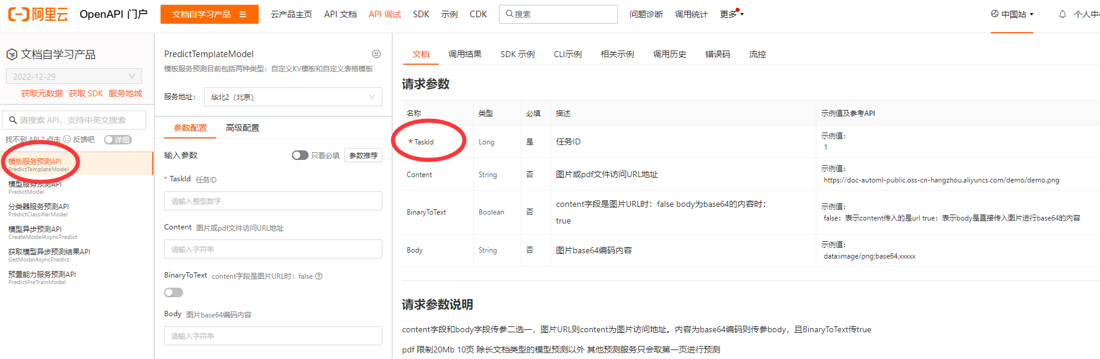Select 分类器服务预测API PredictClassifierModel
This screenshot has height=359, width=1100.
pyautogui.click(x=77, y=210)
